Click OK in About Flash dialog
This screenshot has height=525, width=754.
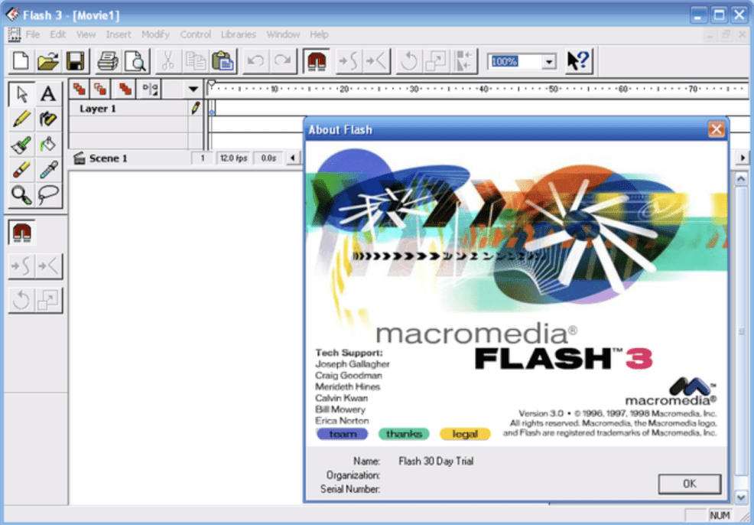coord(689,484)
